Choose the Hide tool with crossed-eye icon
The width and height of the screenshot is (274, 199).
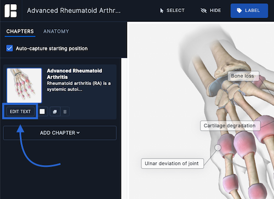point(211,10)
